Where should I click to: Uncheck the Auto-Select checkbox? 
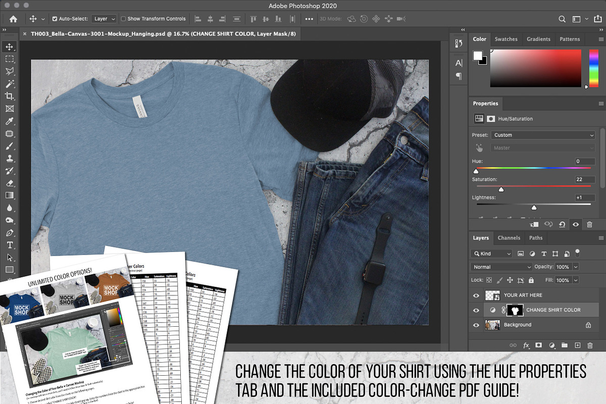(55, 19)
